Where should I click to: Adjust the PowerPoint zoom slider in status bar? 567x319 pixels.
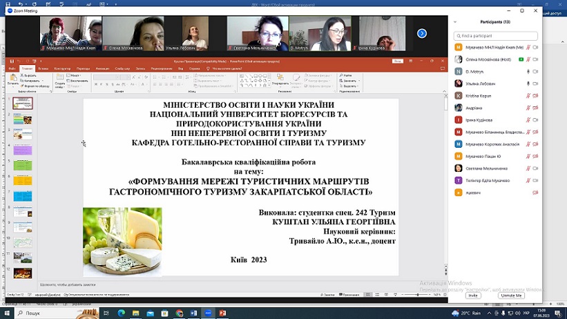click(x=417, y=295)
